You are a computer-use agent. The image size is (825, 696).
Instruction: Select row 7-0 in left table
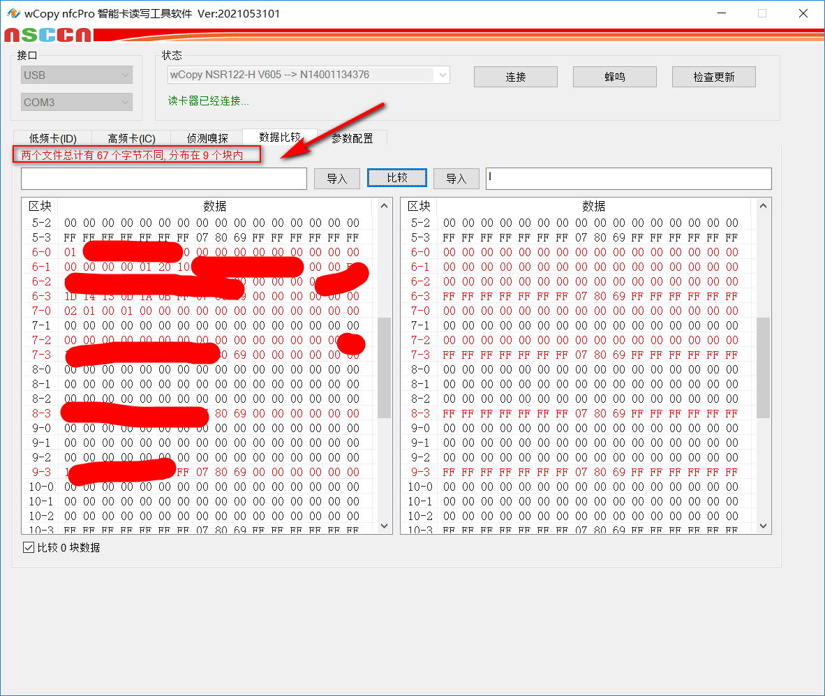200,311
